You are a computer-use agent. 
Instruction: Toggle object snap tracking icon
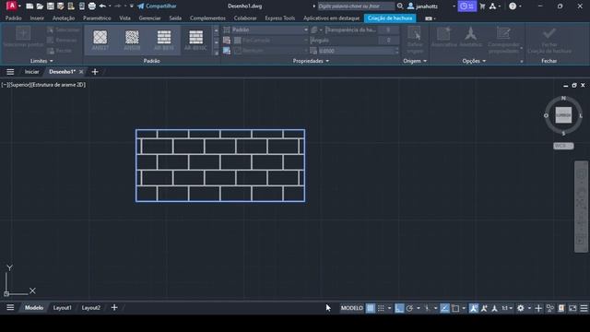[444, 308]
